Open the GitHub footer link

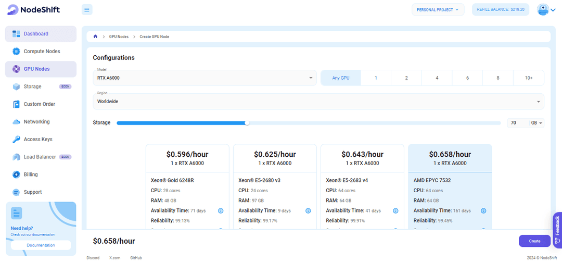[136, 258]
